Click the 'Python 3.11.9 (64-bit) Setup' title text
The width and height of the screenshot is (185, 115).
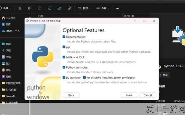(x=45, y=21)
